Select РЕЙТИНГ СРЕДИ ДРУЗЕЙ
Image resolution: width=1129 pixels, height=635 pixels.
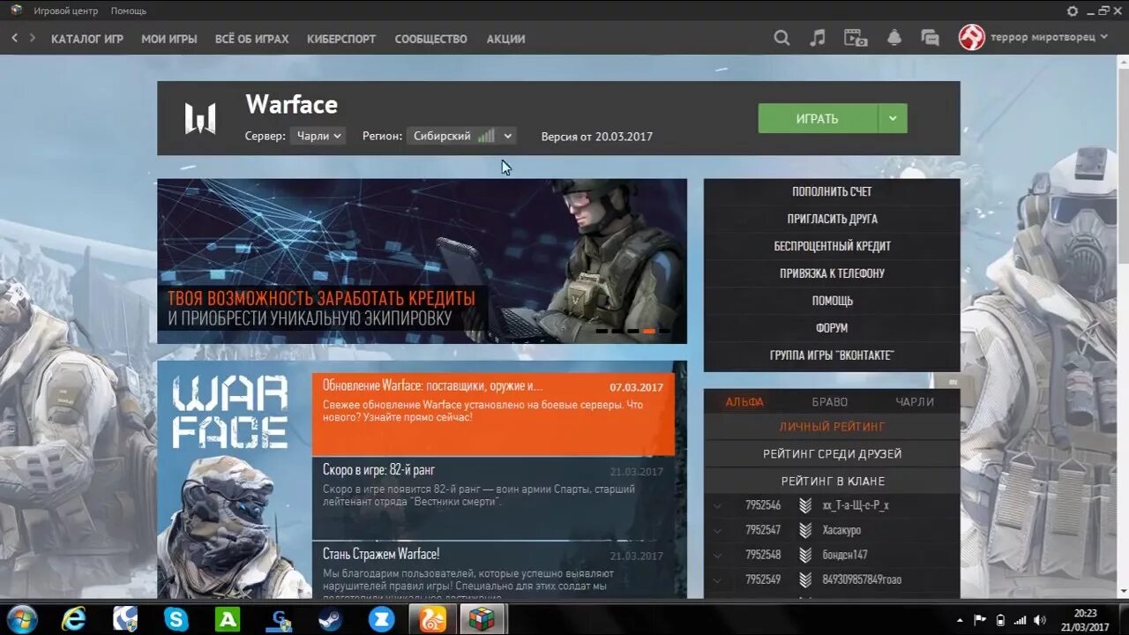(x=832, y=453)
